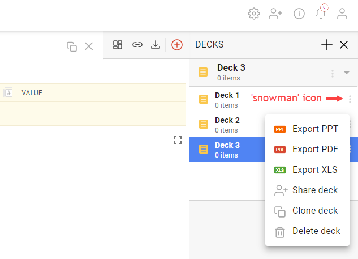Choose Export PPT from the menu
Screen dimensions: 358x259
[x=314, y=129]
